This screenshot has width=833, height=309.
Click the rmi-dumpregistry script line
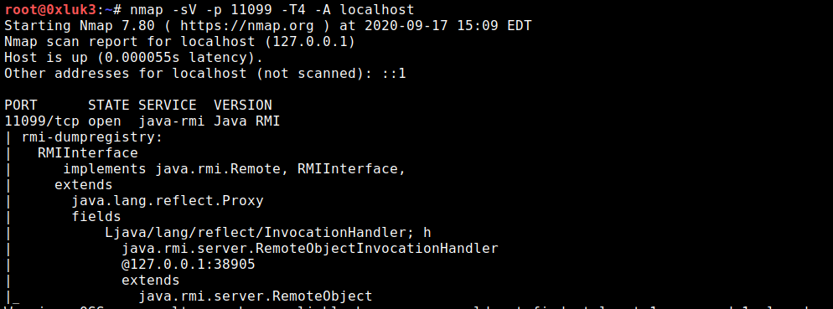[x=91, y=137]
